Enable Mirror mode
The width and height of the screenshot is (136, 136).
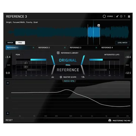[10, 43]
